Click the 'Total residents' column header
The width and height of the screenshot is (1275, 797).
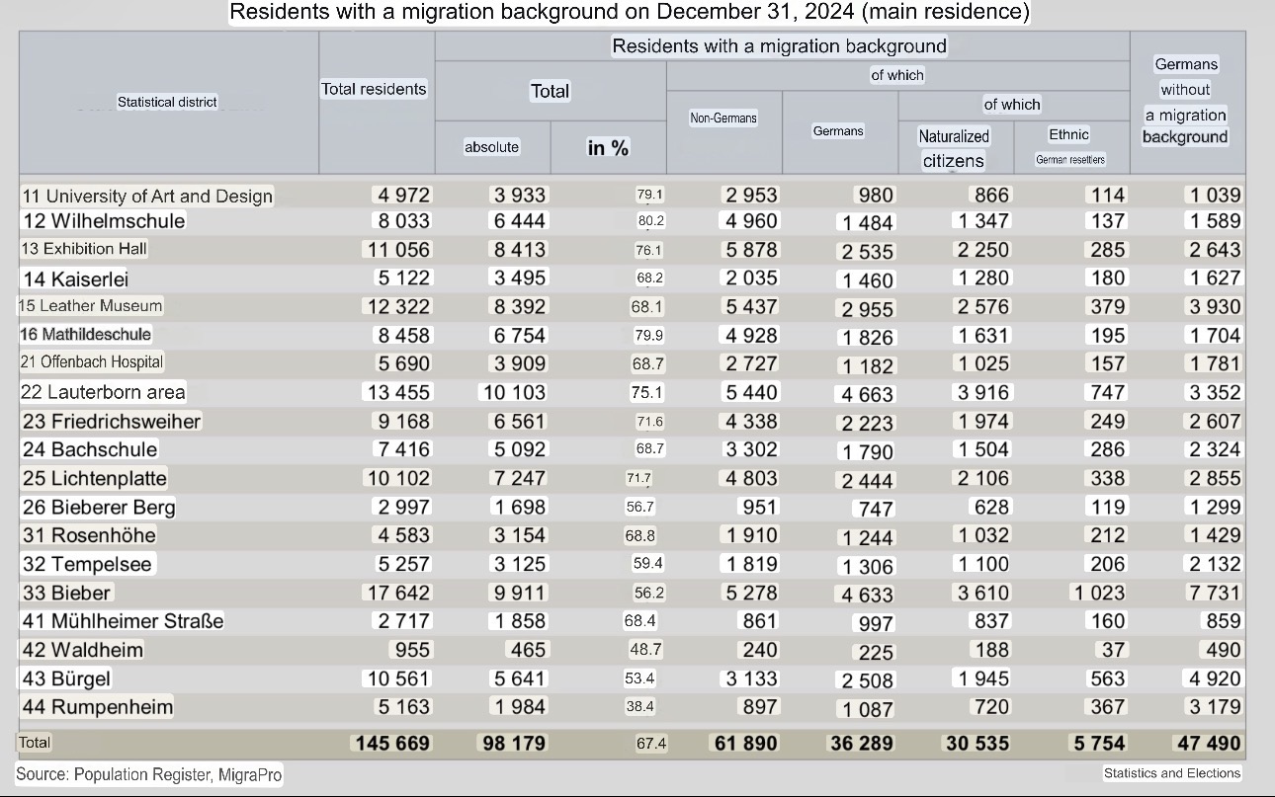pyautogui.click(x=374, y=89)
